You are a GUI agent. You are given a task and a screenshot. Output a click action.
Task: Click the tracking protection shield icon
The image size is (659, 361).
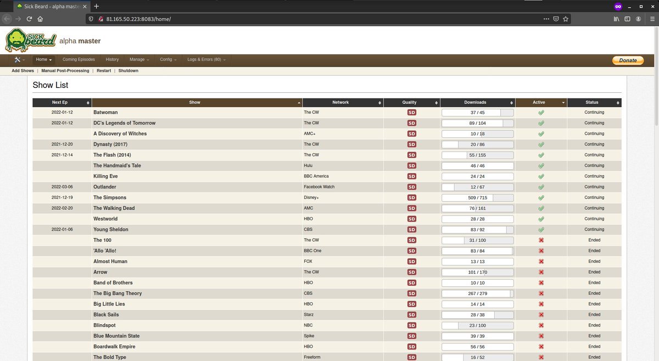92,18
